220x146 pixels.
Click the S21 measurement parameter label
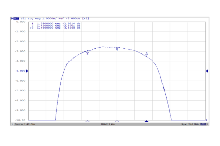[x=23, y=18]
